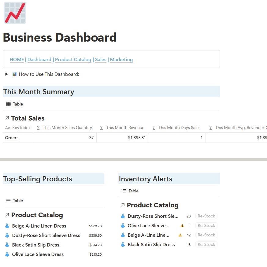Open the Product Catalog arrow under Inventory Alerts

tap(123, 205)
